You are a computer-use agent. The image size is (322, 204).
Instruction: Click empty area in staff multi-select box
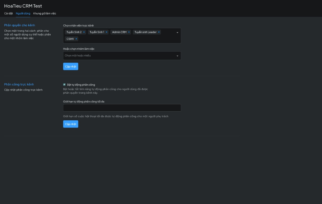point(126,39)
